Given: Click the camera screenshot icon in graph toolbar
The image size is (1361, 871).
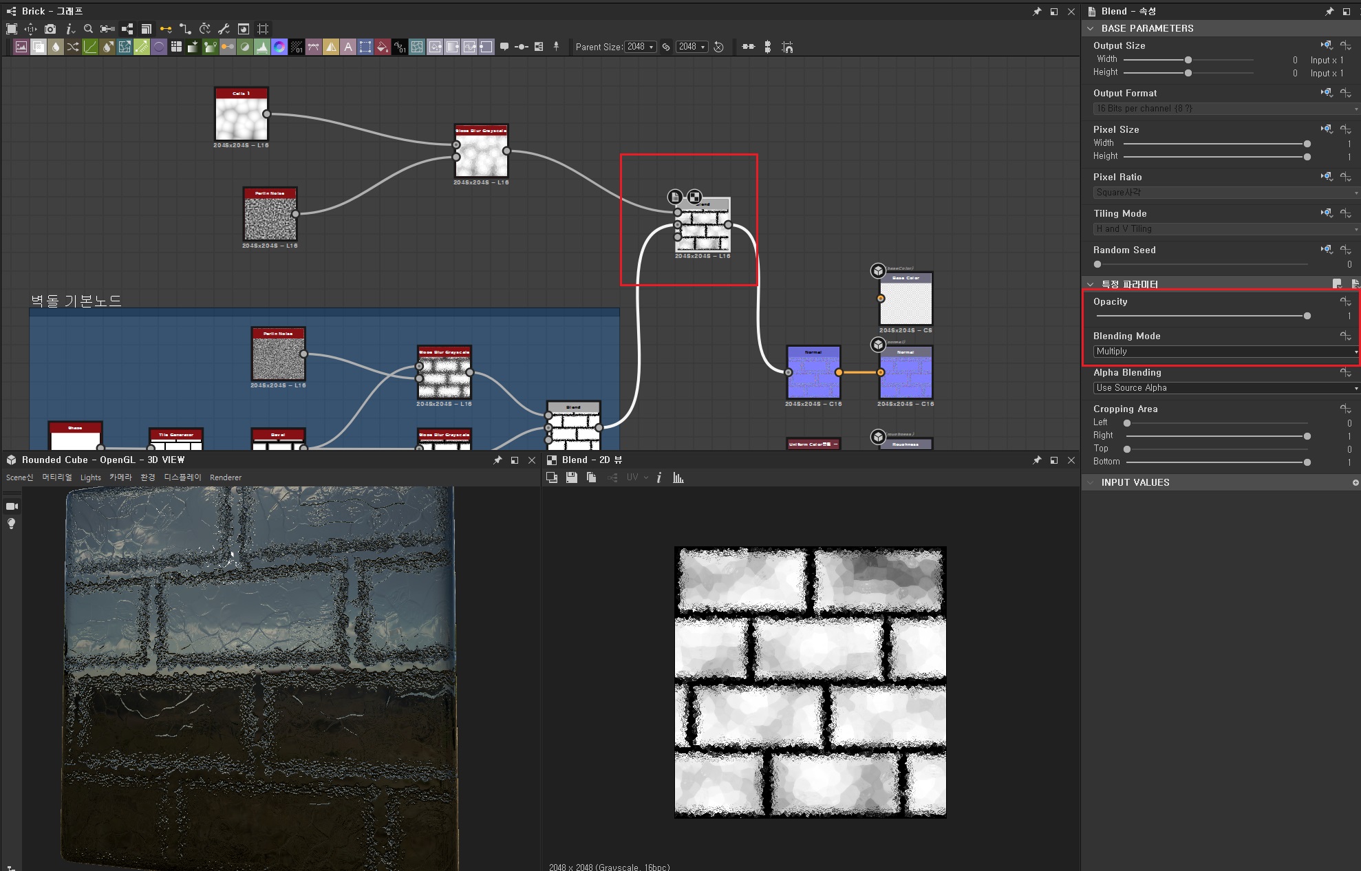Looking at the screenshot, I should pyautogui.click(x=50, y=29).
